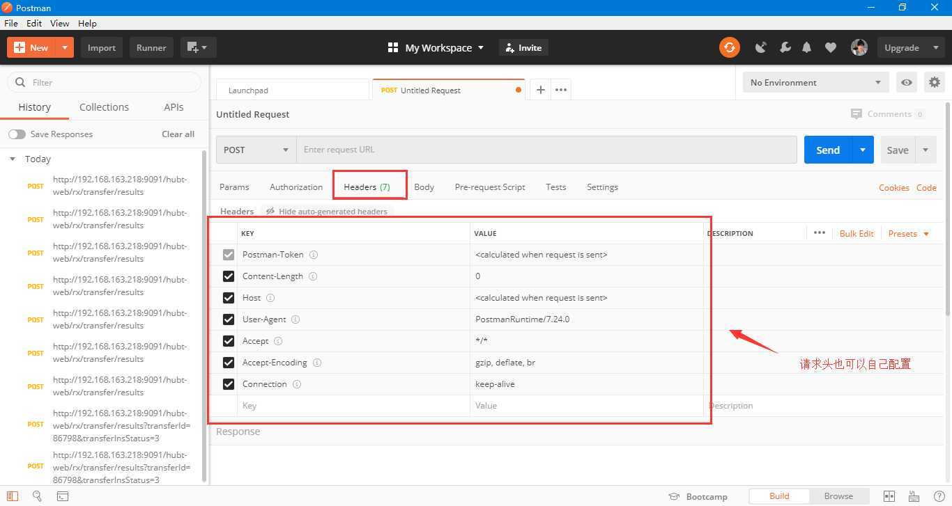Viewport: 952px width, 506px height.
Task: Open the Save button dropdown arrow
Action: (x=926, y=150)
